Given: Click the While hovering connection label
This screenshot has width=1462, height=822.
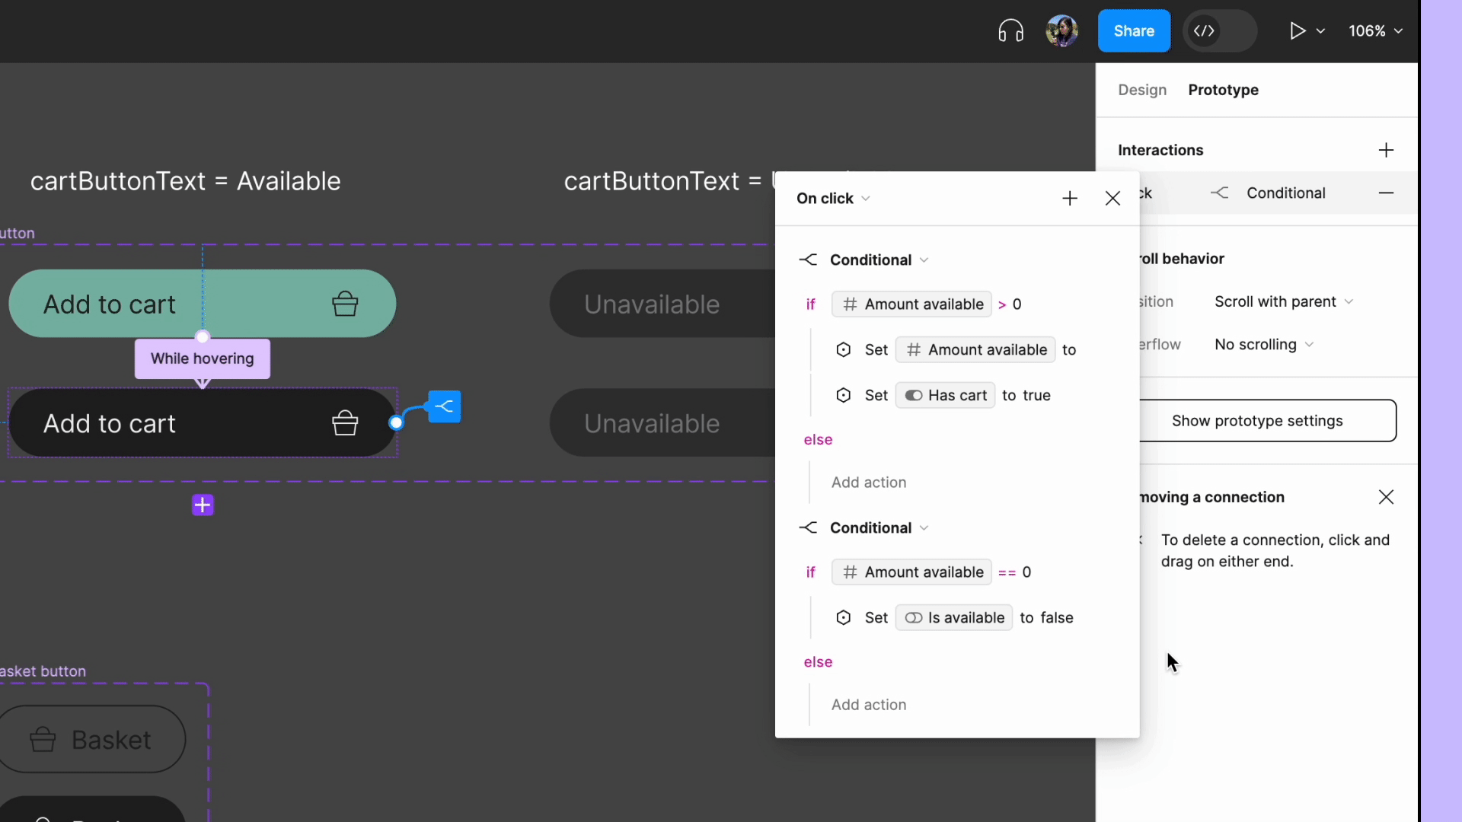Looking at the screenshot, I should pos(203,358).
